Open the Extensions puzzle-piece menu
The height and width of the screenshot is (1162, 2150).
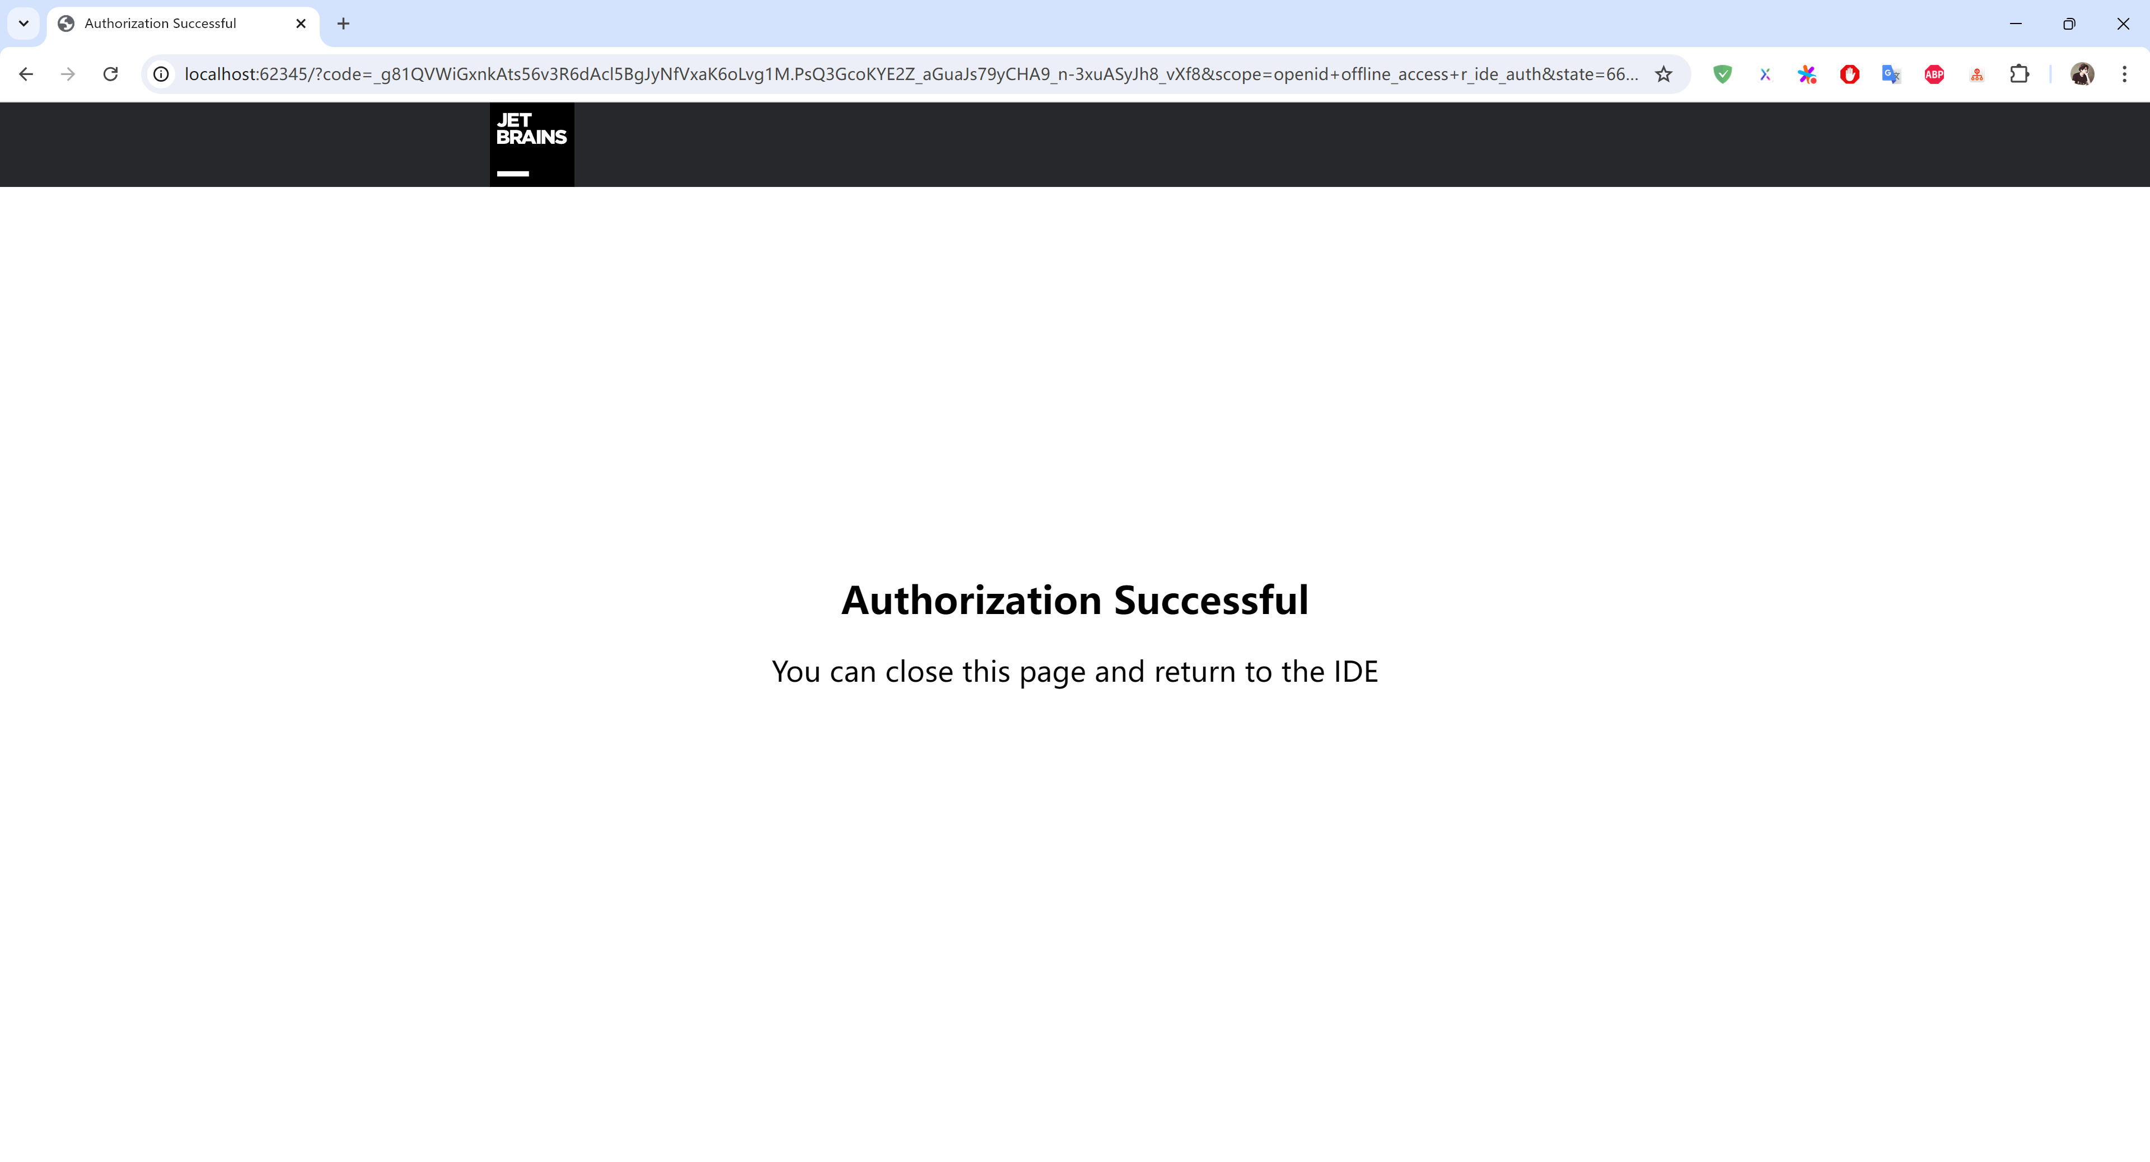(2019, 74)
